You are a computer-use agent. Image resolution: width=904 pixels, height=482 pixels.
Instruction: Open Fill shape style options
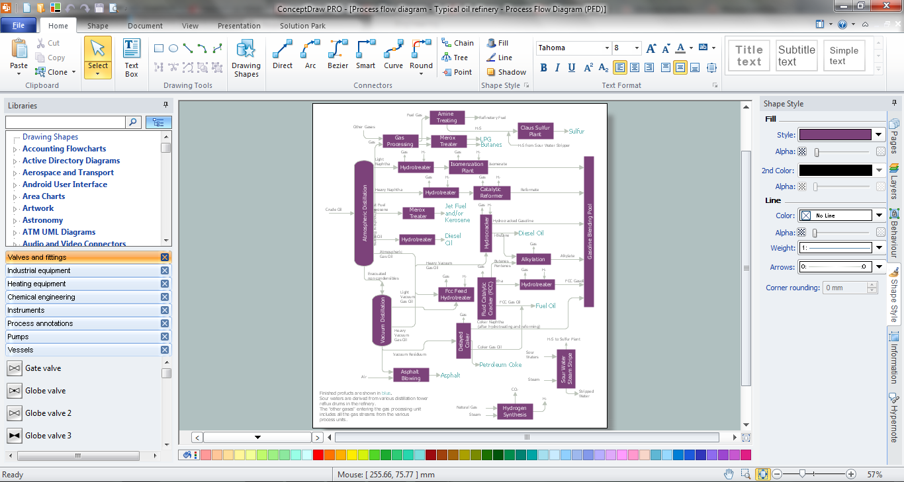pos(498,43)
